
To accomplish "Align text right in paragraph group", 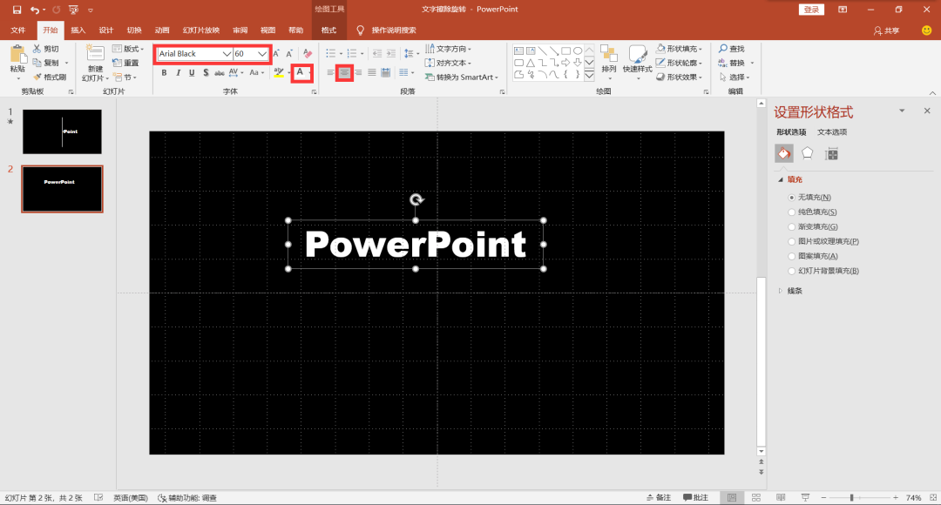I will pos(358,72).
